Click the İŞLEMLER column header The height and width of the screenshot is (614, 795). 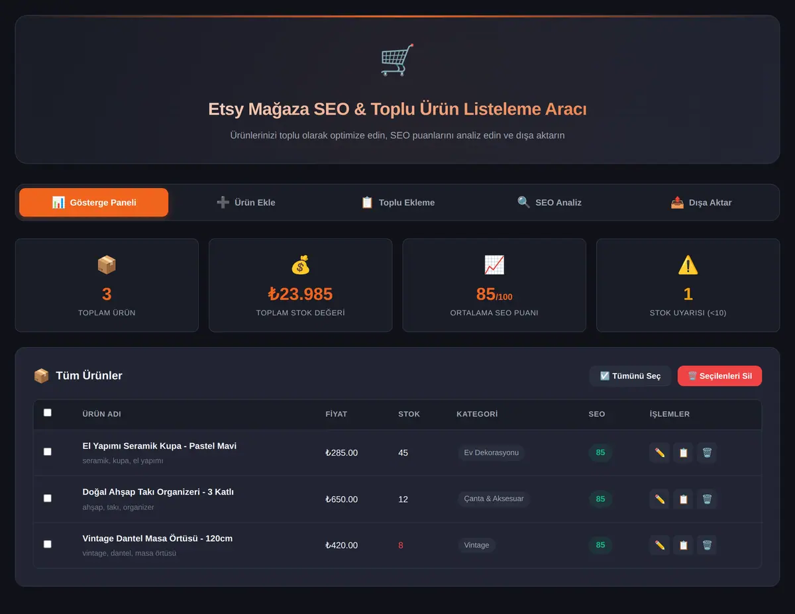[670, 414]
